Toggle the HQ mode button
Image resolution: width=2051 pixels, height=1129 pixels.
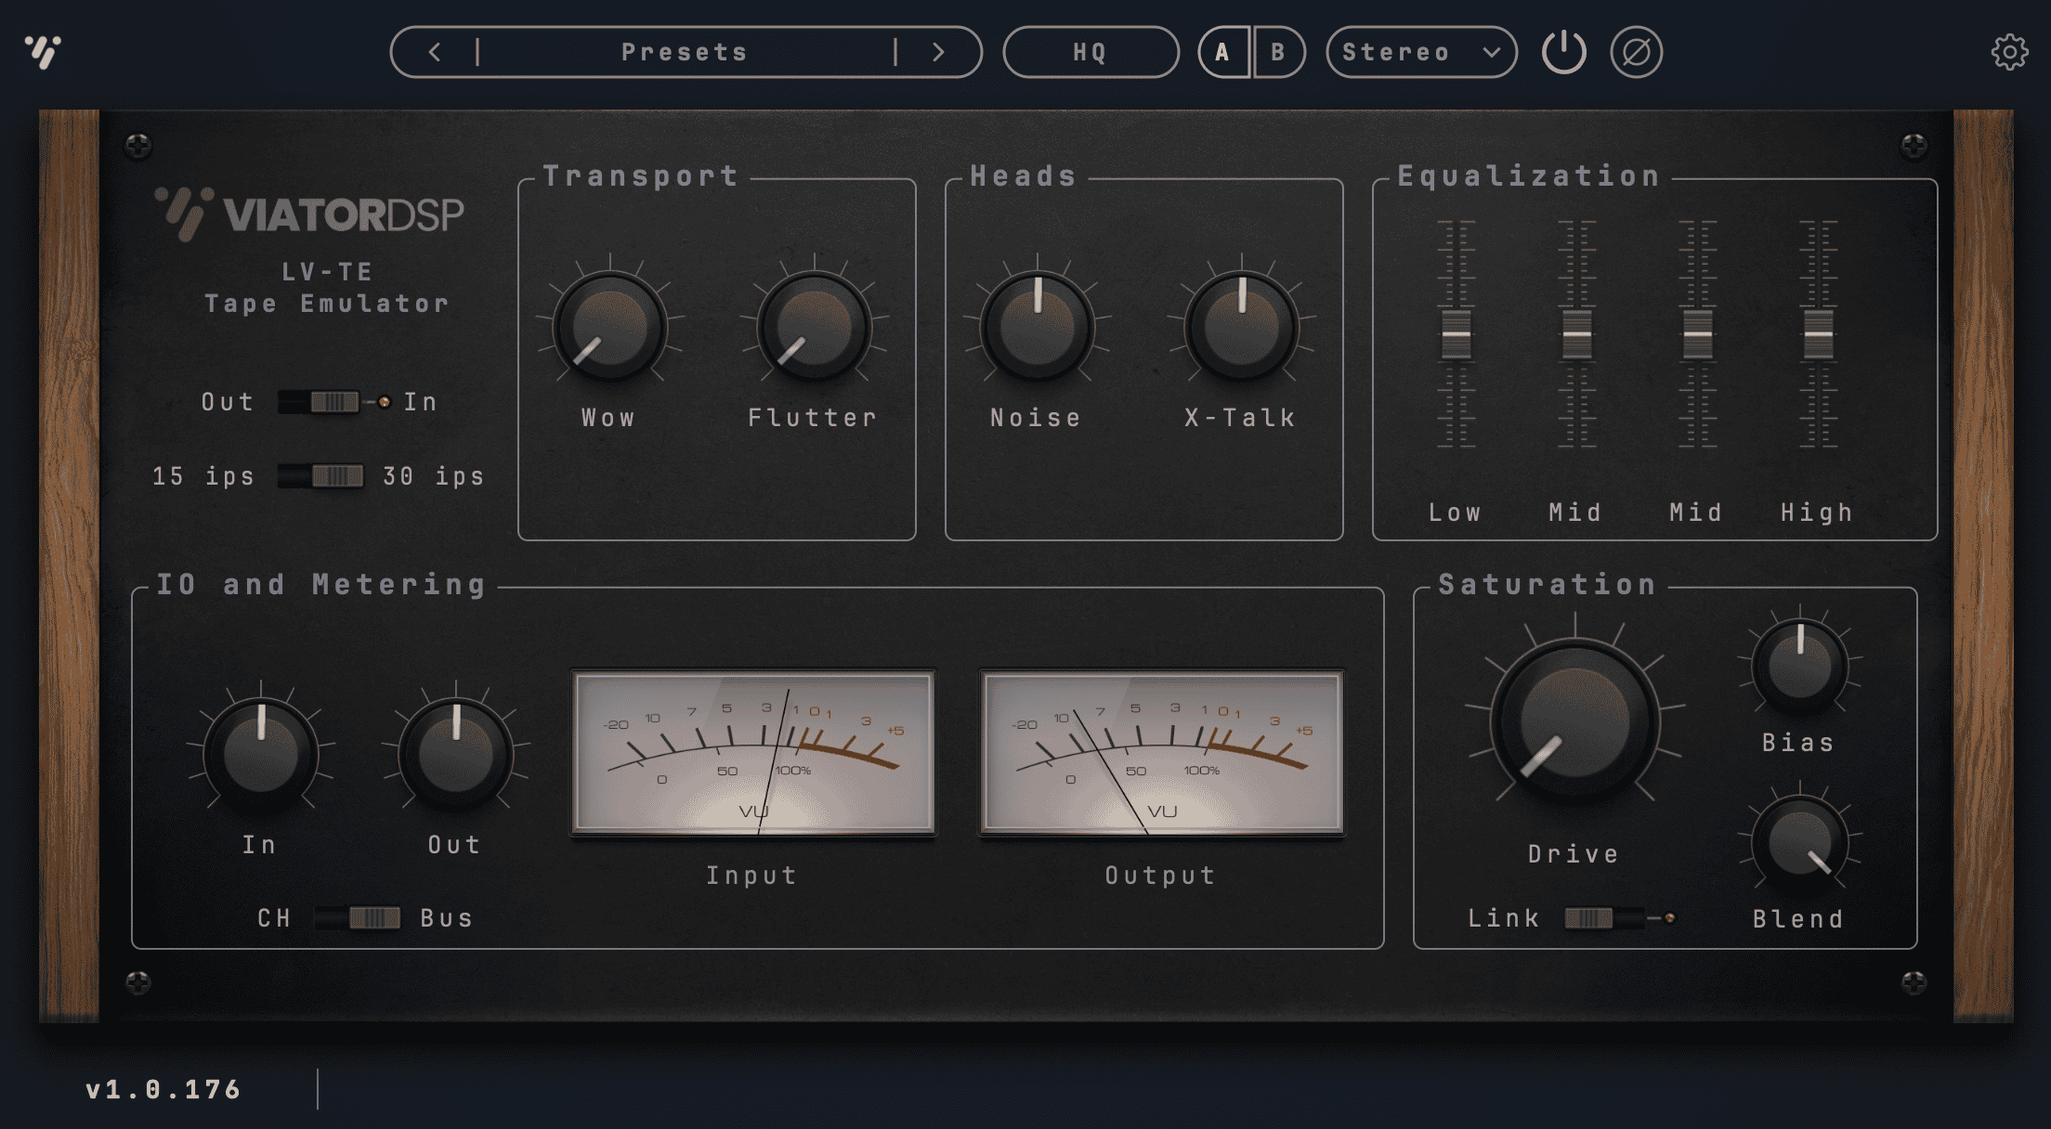[x=1091, y=52]
